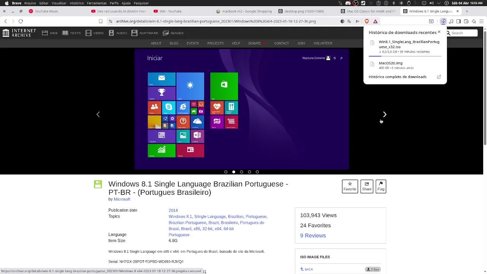Open a new browser tab
487x274 pixels.
(x=467, y=11)
